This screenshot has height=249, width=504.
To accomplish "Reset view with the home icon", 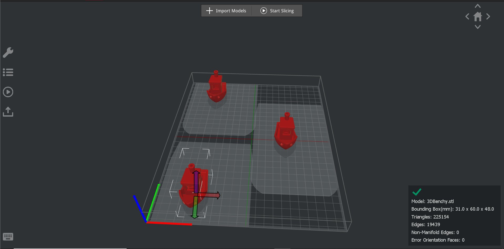I will coord(478,17).
